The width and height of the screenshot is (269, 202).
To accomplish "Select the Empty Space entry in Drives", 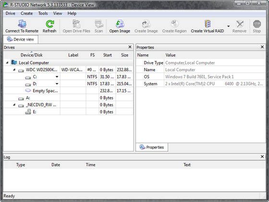I will [x=45, y=91].
